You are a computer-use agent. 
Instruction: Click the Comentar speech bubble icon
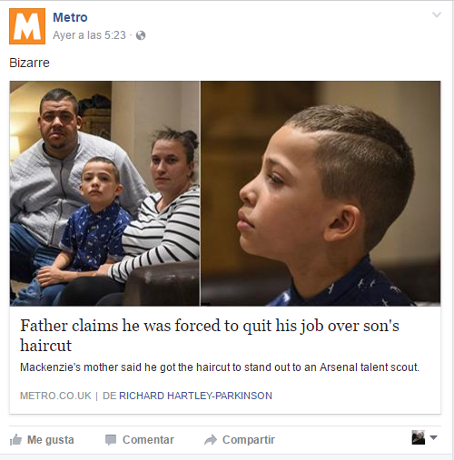111,440
